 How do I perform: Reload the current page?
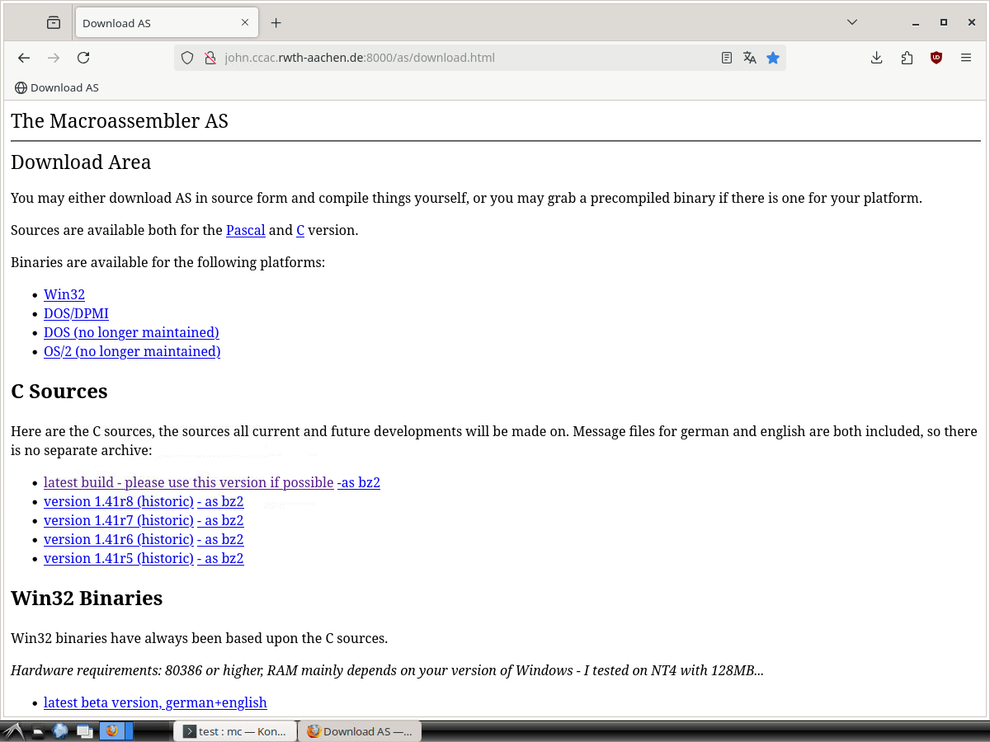pyautogui.click(x=83, y=58)
